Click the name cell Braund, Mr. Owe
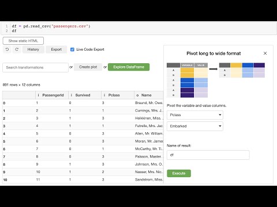 [149, 103]
